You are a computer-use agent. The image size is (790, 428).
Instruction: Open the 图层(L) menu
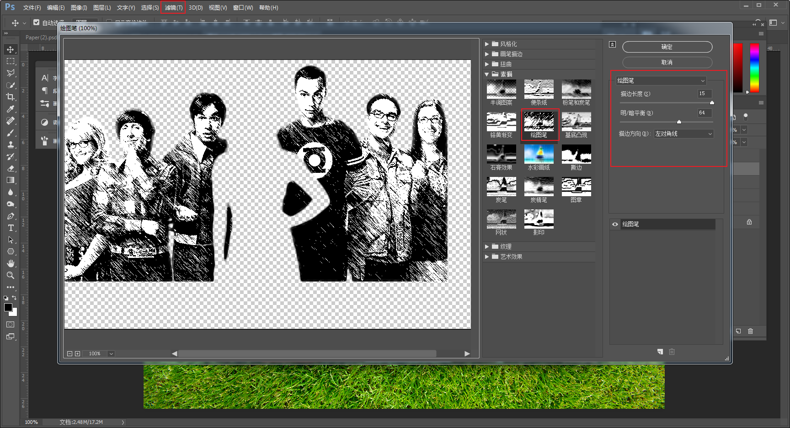(x=102, y=8)
